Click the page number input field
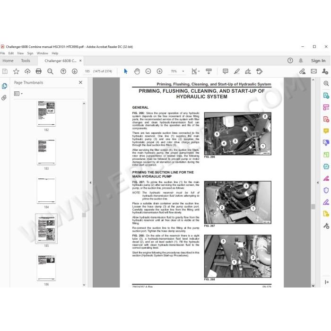 point(87,71)
